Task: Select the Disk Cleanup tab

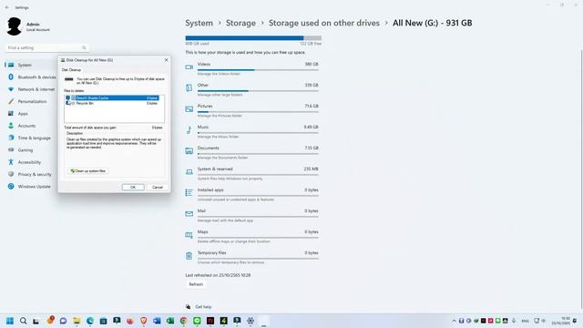Action: [x=71, y=69]
